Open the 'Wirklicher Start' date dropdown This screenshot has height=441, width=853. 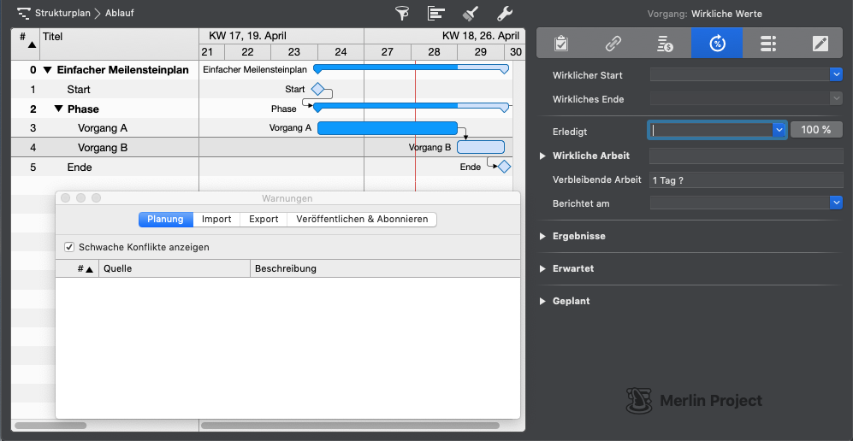pos(836,75)
